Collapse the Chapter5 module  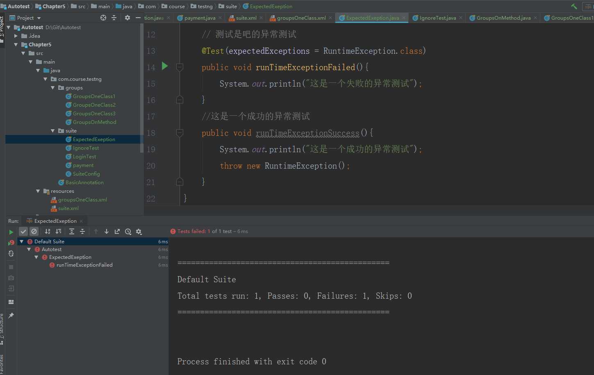pos(16,44)
